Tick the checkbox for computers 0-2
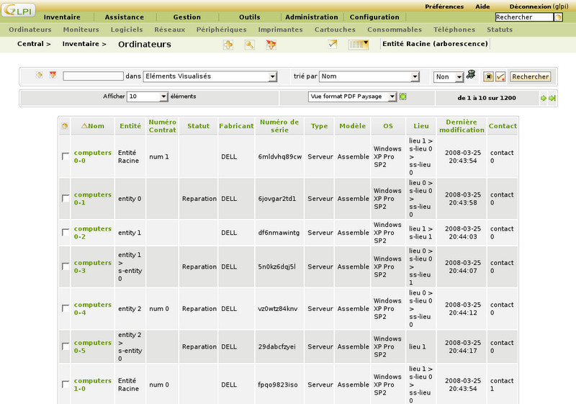The width and height of the screenshot is (576, 404). coord(66,232)
